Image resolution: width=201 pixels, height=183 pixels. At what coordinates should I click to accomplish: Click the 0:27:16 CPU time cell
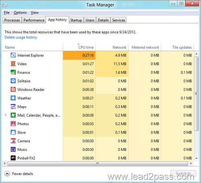click(79, 55)
